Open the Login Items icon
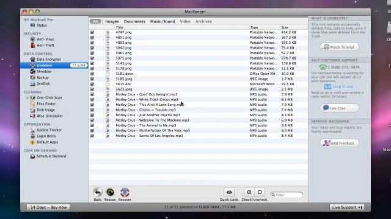 (x=32, y=136)
